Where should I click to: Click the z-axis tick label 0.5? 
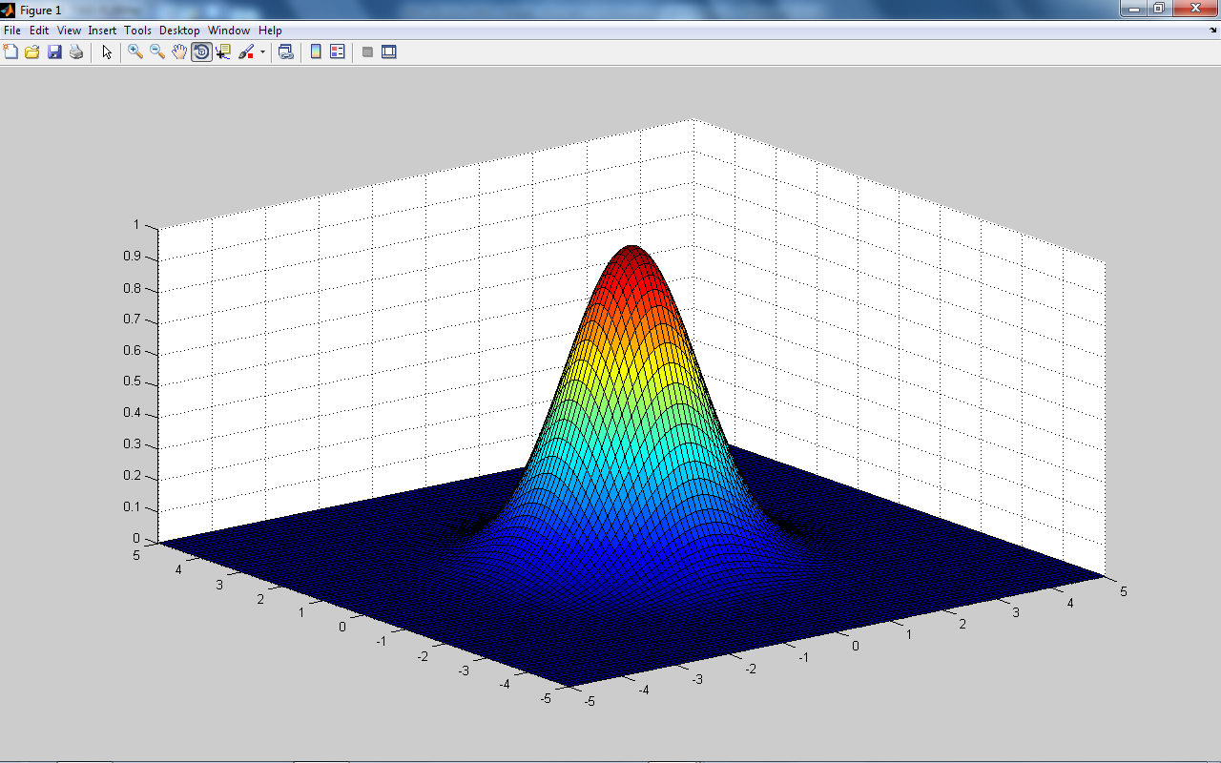132,381
